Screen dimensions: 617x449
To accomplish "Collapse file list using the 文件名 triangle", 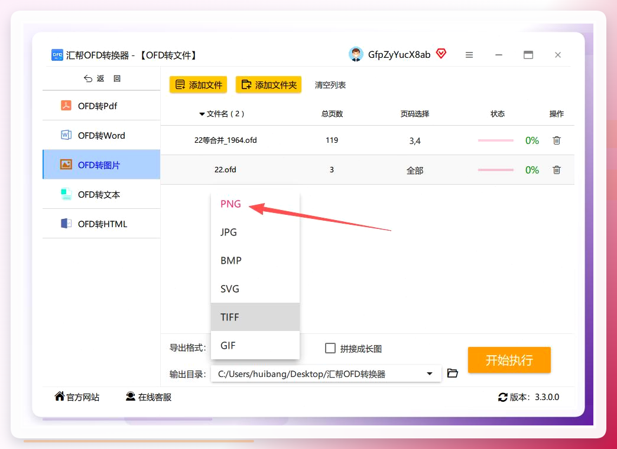I will tap(202, 114).
